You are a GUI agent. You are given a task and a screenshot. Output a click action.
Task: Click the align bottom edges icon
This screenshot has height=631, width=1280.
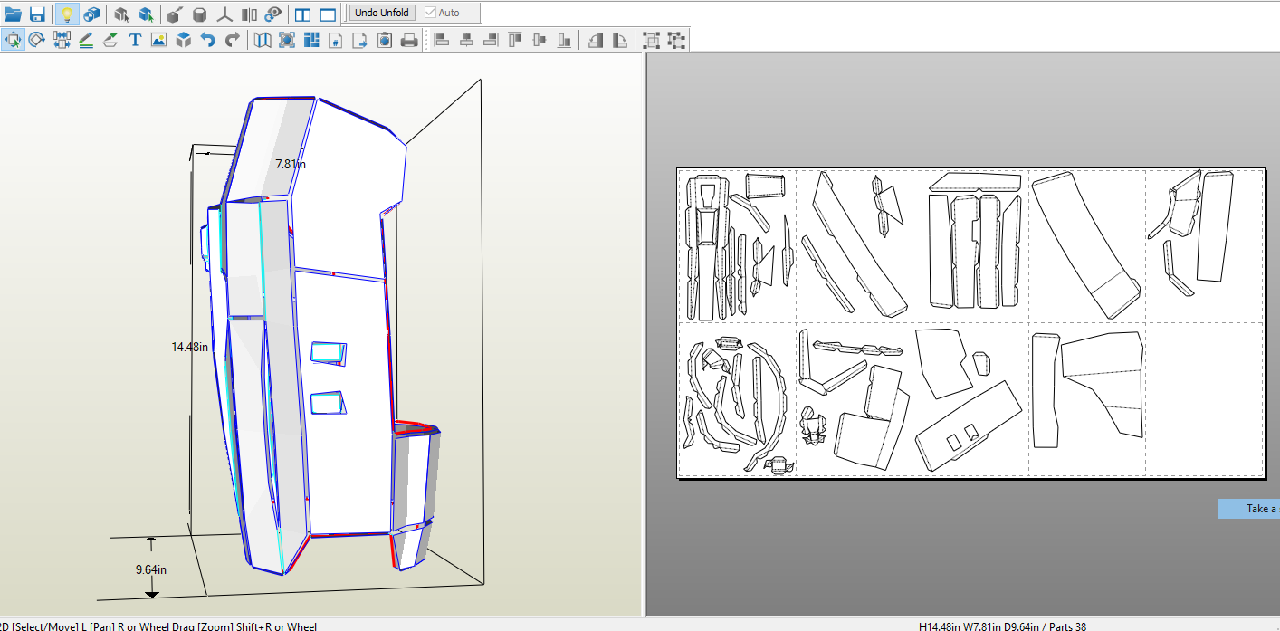(x=565, y=40)
